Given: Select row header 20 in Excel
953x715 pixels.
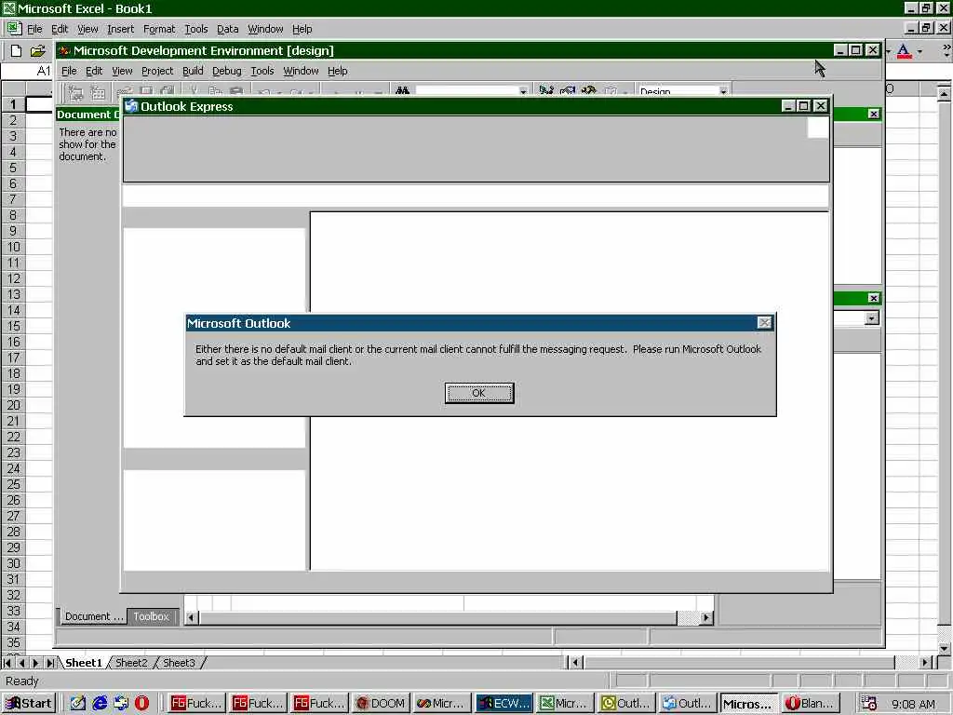Looking at the screenshot, I should click(x=13, y=405).
